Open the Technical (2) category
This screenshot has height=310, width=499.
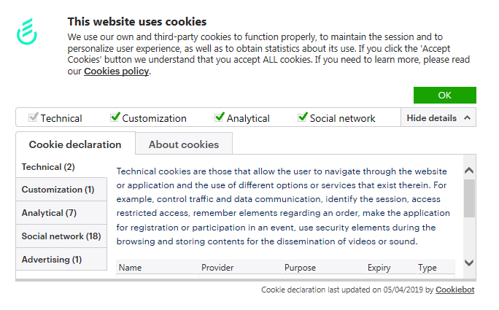pyautogui.click(x=61, y=167)
